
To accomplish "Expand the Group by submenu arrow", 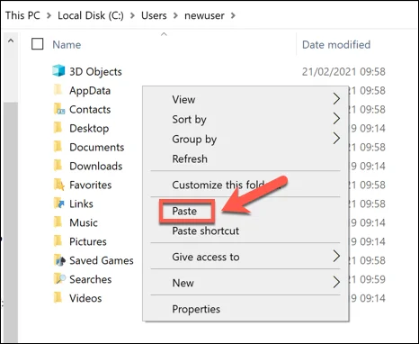I will pos(336,139).
